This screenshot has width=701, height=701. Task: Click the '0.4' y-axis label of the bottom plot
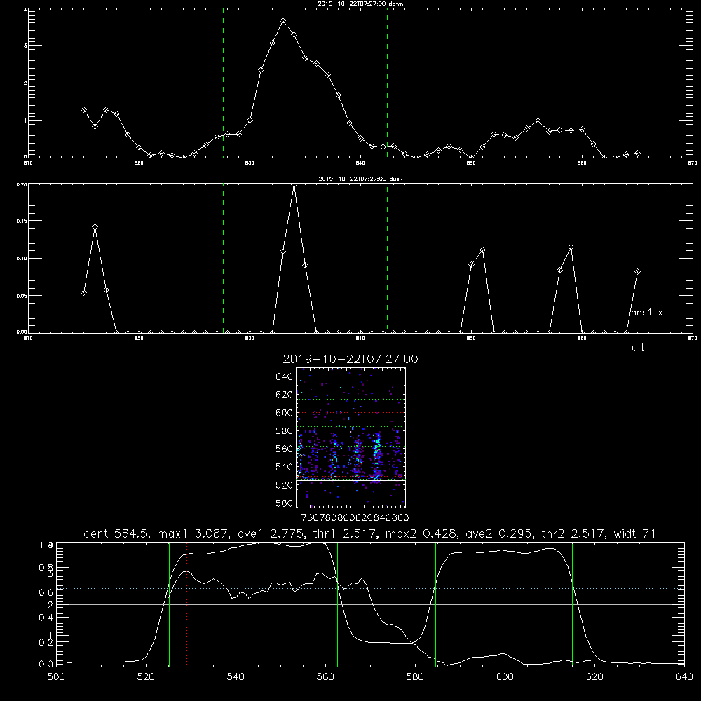click(x=46, y=618)
